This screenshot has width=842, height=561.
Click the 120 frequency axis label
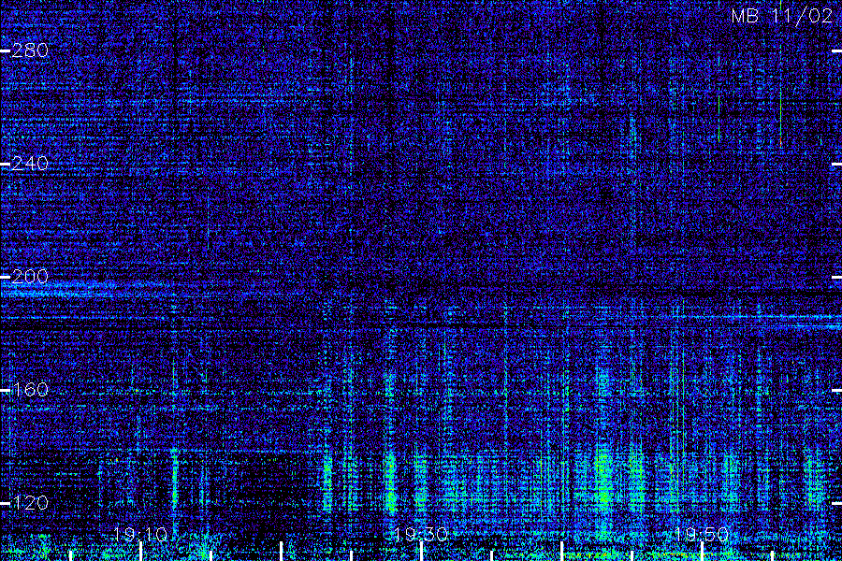[30, 503]
